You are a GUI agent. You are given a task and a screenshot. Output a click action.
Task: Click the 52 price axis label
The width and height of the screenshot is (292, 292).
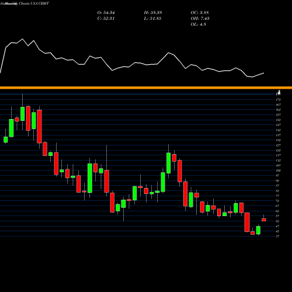coord(277,221)
